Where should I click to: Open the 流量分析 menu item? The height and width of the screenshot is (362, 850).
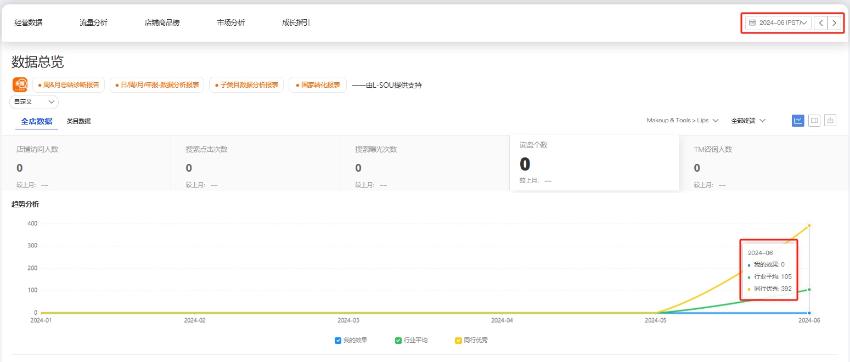(93, 23)
